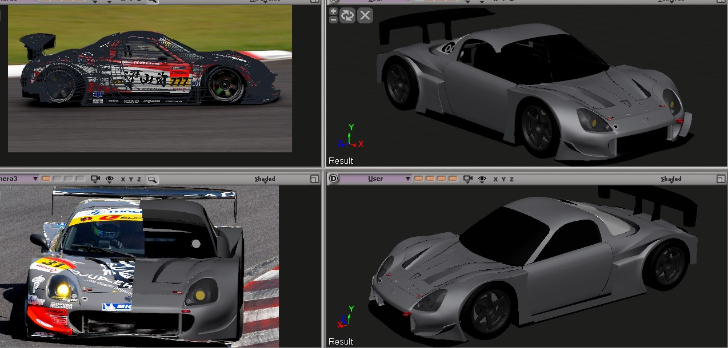Toggle the Z axis button in viewport D
The height and width of the screenshot is (348, 728).
click(511, 179)
